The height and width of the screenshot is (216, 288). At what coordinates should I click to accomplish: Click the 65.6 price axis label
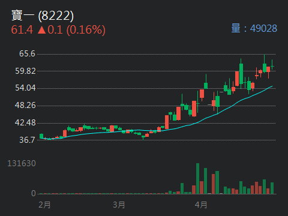coord(27,53)
